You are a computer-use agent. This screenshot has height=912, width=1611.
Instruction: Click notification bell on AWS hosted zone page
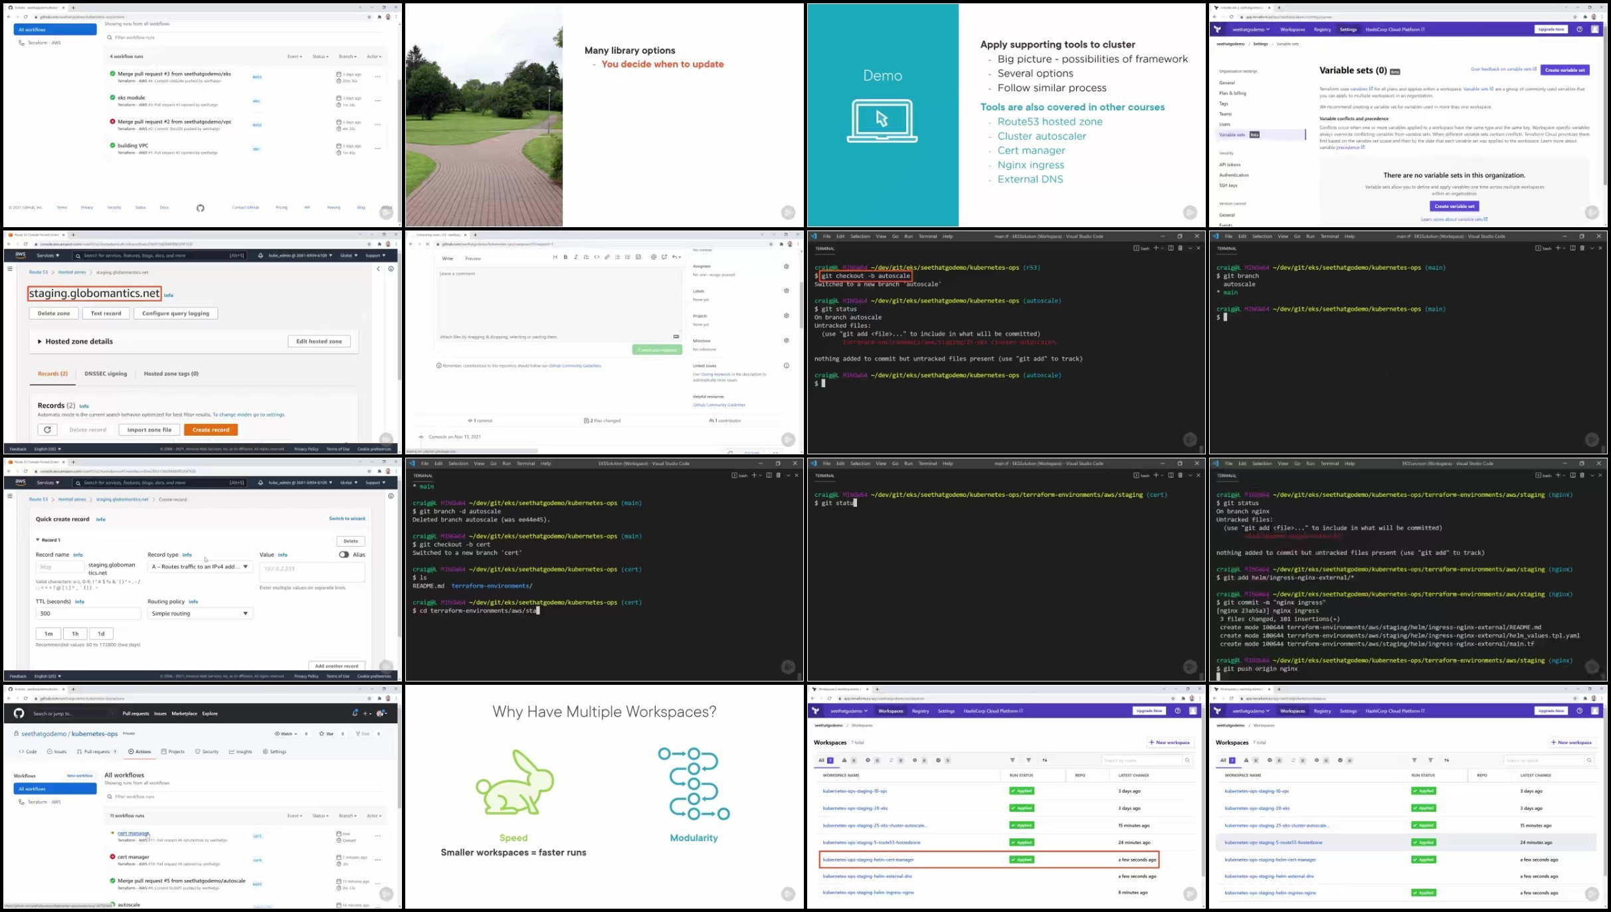[x=260, y=256]
